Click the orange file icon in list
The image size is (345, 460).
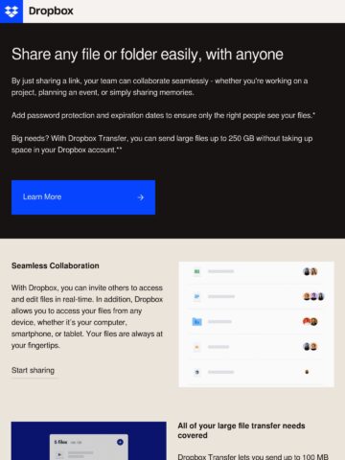(196, 347)
